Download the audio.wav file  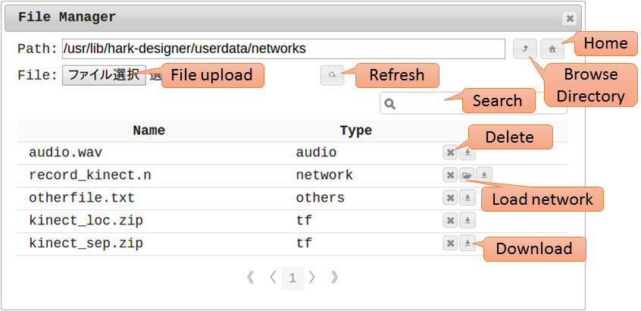coord(468,153)
